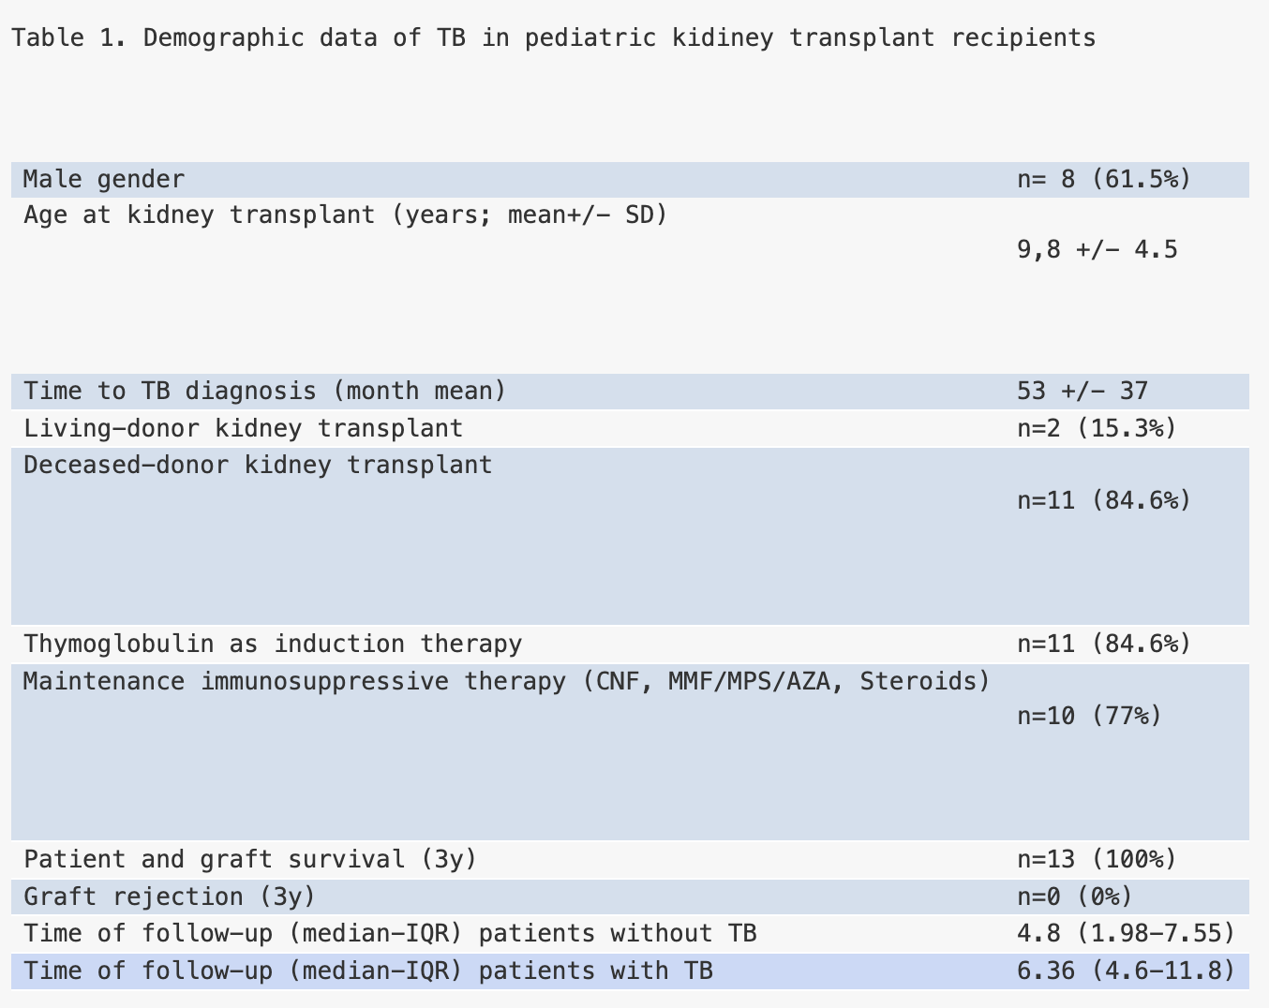Click the n=2 (15.3%) cell
1269x1008 pixels.
(x=1097, y=429)
